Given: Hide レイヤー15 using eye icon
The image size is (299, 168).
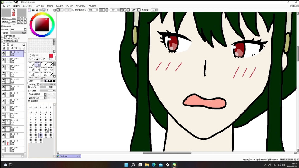Looking at the screenshot, I should pyautogui.click(x=3, y=52).
